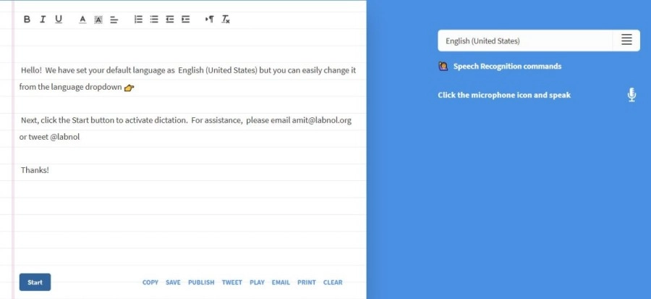651x299 pixels.
Task: Click the 'from the language dropdown' line
Action: pos(71,87)
